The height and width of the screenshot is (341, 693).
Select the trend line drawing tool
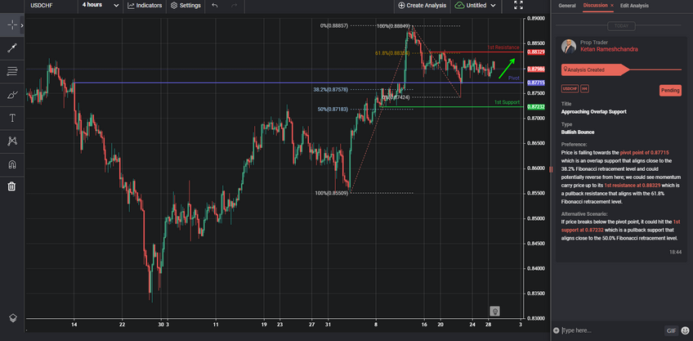point(12,48)
